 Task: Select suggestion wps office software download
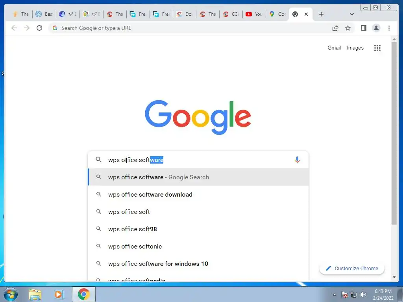pos(198,194)
